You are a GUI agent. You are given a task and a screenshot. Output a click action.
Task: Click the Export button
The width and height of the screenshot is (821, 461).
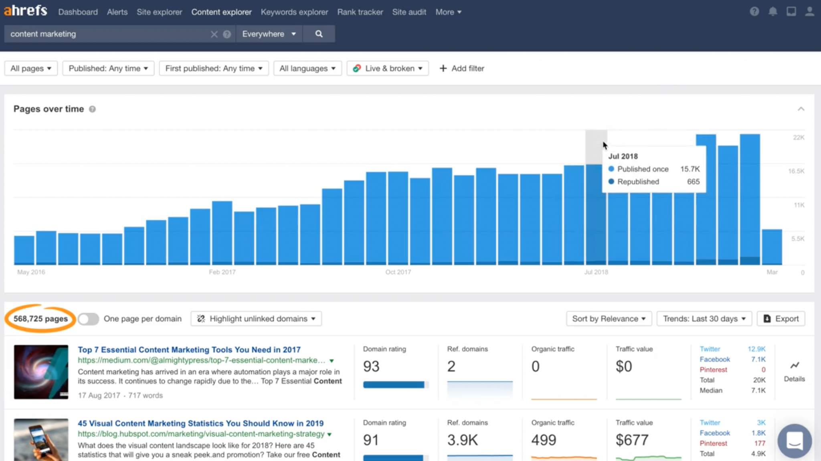(781, 319)
